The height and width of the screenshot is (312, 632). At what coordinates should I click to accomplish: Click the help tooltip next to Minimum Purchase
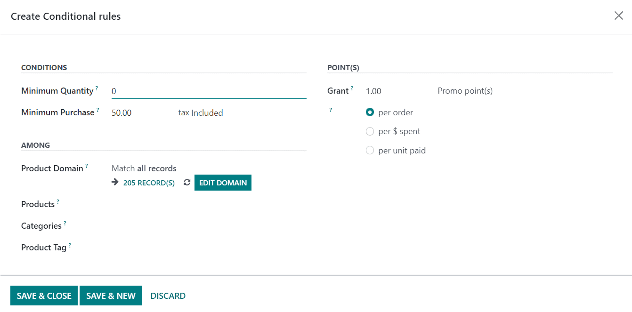click(98, 110)
